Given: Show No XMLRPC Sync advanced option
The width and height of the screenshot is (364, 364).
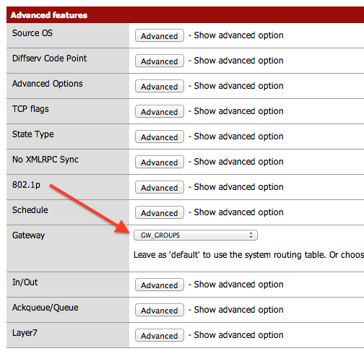Looking at the screenshot, I should pos(160,162).
